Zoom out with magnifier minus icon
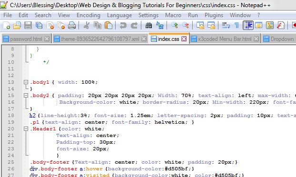 click(186, 25)
